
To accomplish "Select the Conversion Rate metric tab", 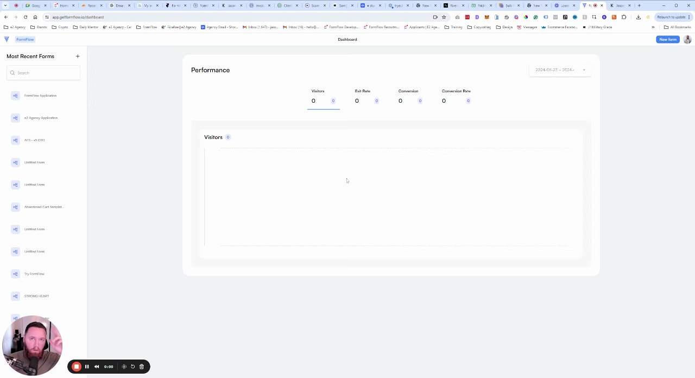I will pyautogui.click(x=456, y=96).
